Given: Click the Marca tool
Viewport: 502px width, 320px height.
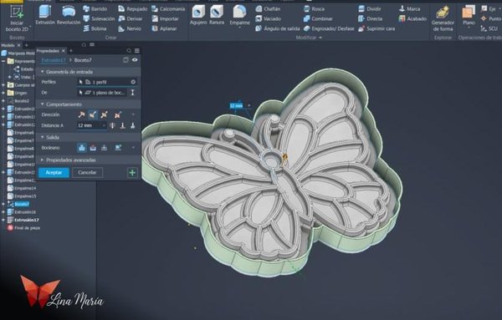Looking at the screenshot, I should point(409,9).
